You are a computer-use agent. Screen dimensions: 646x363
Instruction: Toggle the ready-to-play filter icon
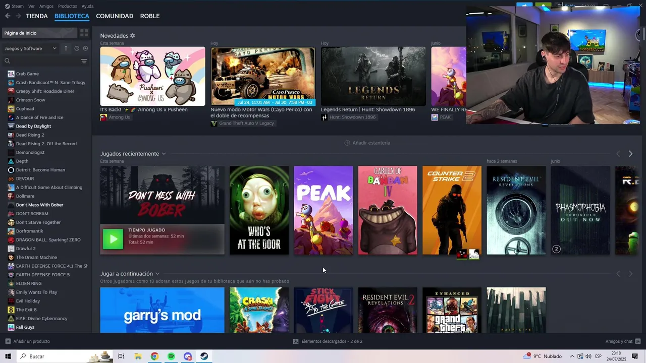[x=85, y=48]
